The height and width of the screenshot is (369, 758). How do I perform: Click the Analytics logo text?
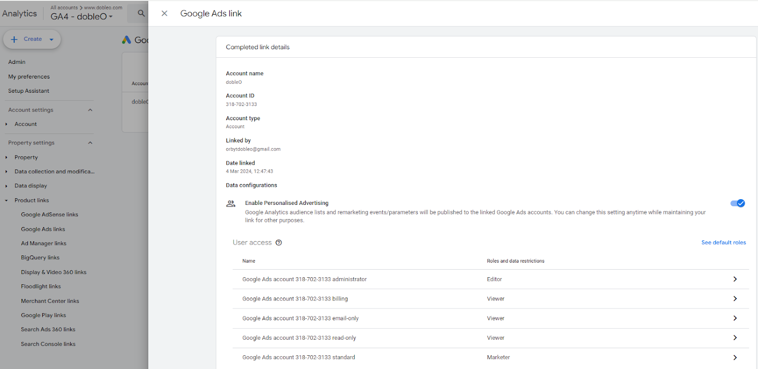click(x=19, y=14)
